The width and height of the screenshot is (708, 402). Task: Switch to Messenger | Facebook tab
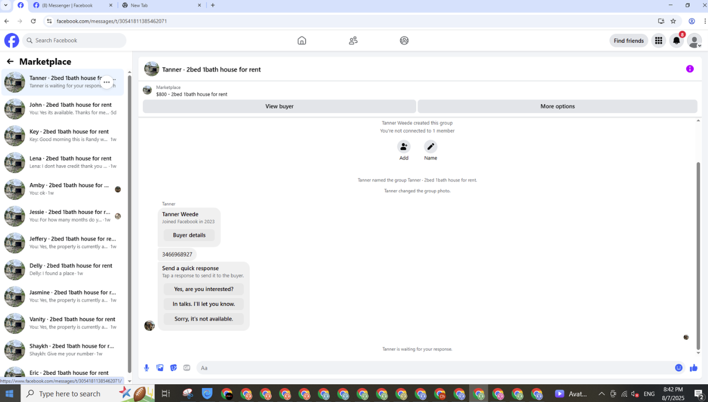coord(72,5)
